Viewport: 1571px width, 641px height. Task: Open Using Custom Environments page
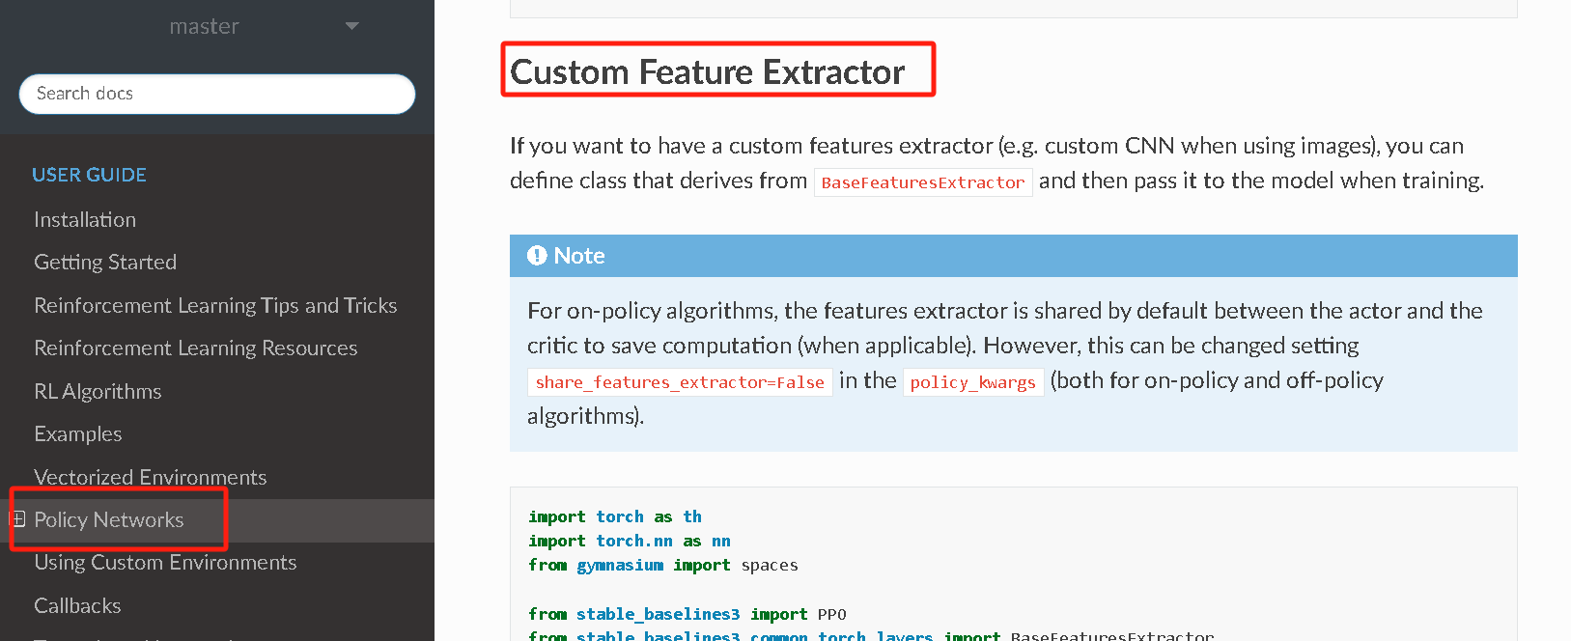tap(165, 562)
